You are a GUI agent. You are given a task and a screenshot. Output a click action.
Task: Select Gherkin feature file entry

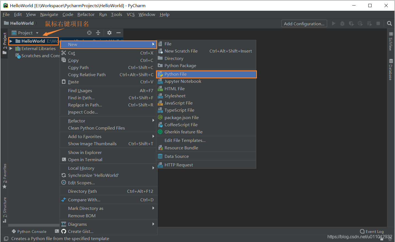[x=206, y=132]
